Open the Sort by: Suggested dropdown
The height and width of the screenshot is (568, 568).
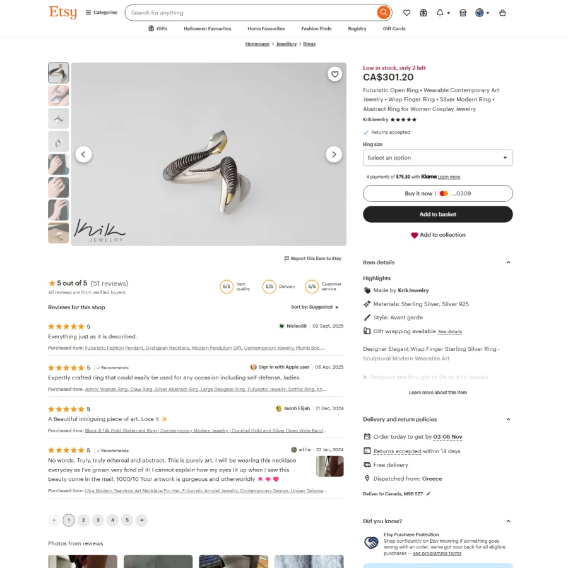click(x=314, y=307)
